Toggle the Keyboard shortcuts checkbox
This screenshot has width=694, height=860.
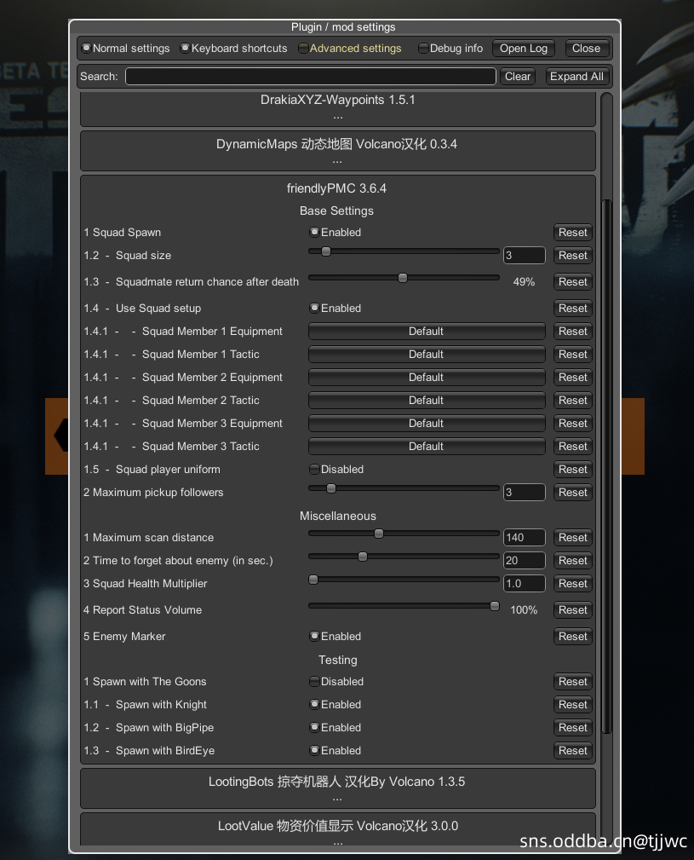[186, 49]
